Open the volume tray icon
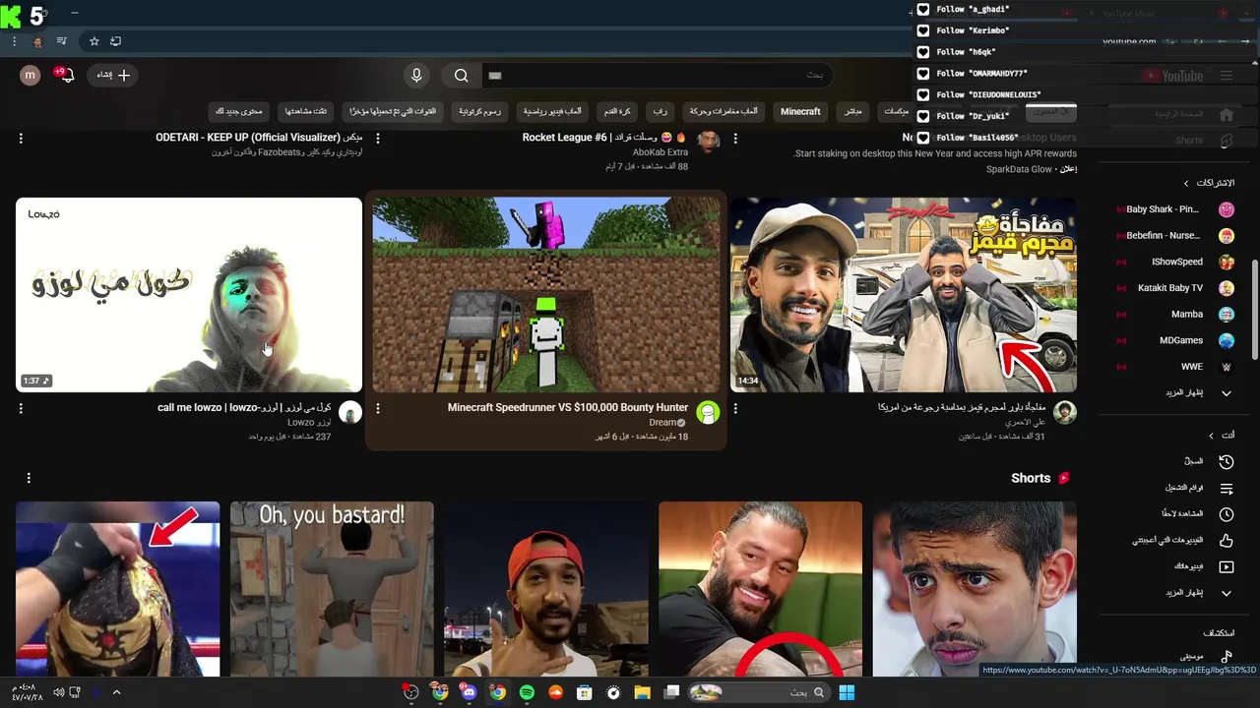Viewport: 1260px width, 708px height. [58, 693]
